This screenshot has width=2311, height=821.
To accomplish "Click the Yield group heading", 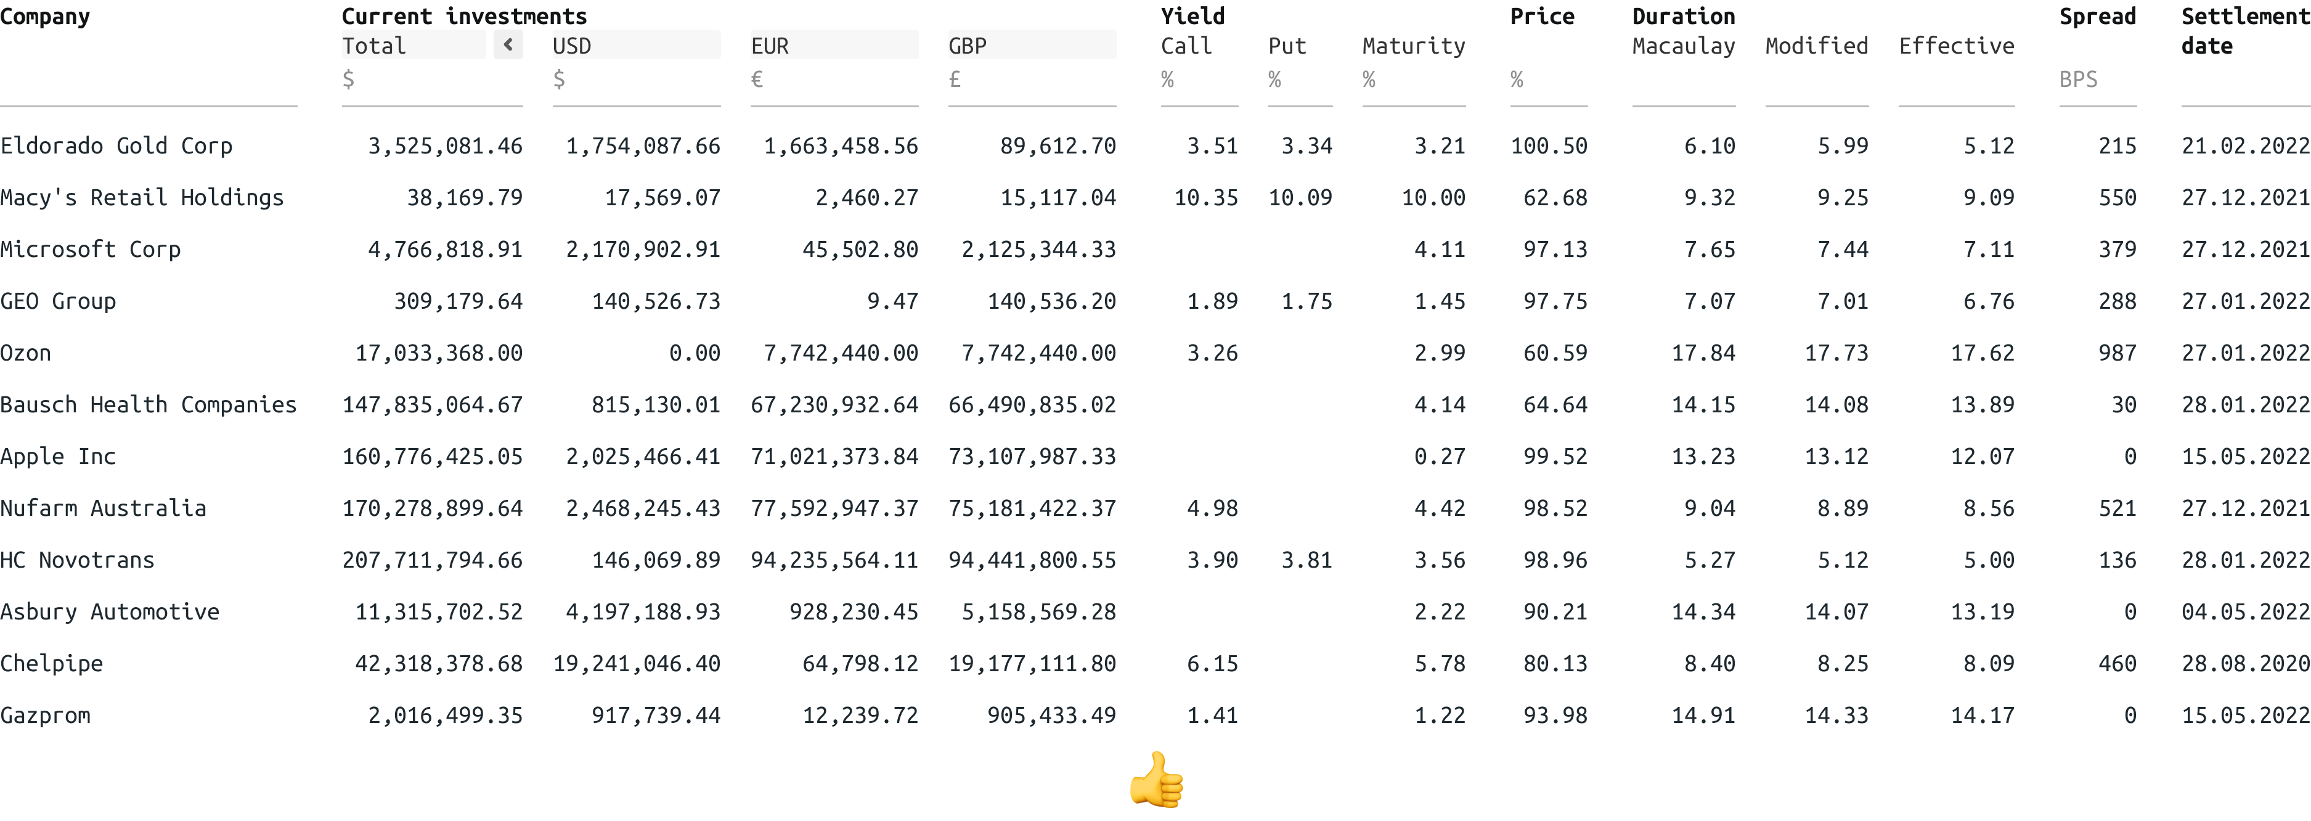I will point(1192,16).
